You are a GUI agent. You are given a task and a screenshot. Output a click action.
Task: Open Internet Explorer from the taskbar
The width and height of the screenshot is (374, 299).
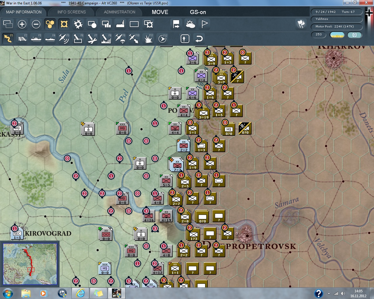coord(80,293)
